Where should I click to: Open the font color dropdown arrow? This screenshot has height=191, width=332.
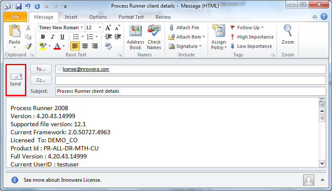[63, 46]
